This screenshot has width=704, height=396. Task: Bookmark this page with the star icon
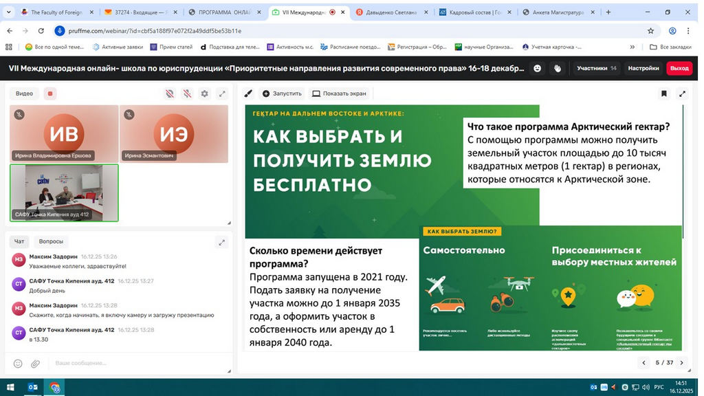(x=650, y=31)
